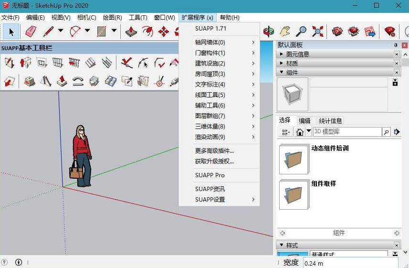Open the 动态组件培训 folder thumbnail

[x=294, y=160]
